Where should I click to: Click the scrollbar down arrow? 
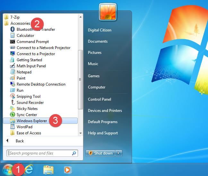pos(81,133)
